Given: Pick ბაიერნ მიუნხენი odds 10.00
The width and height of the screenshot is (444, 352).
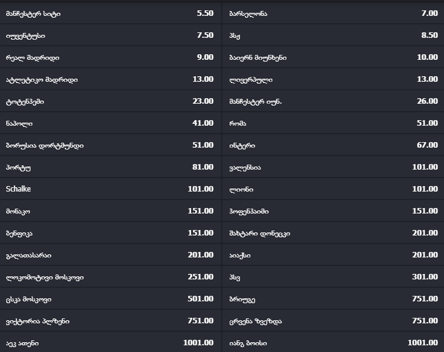Looking at the screenshot, I should [x=333, y=57].
